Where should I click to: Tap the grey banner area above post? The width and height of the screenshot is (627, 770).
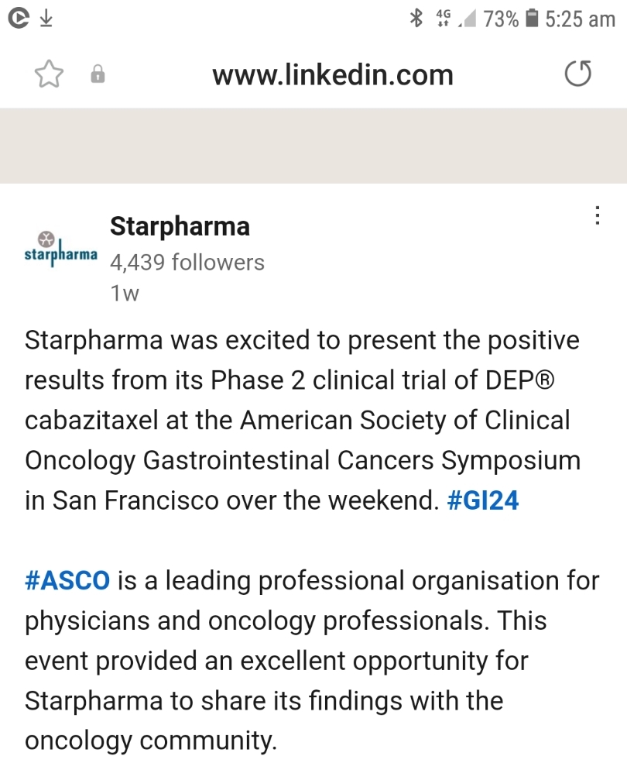pos(313,146)
